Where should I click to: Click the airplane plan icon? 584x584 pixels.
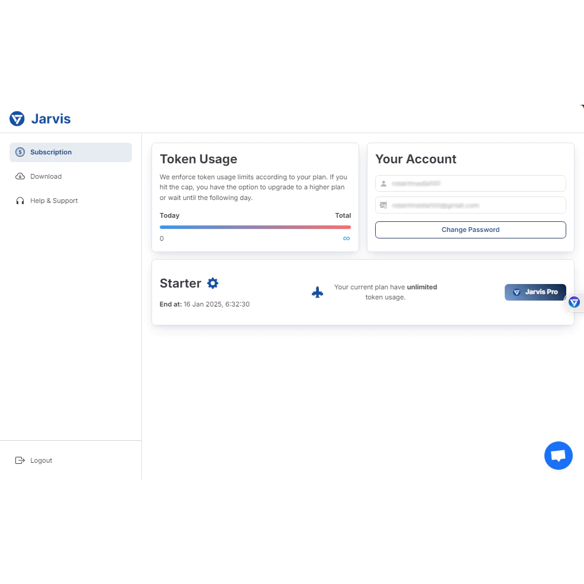click(x=318, y=292)
